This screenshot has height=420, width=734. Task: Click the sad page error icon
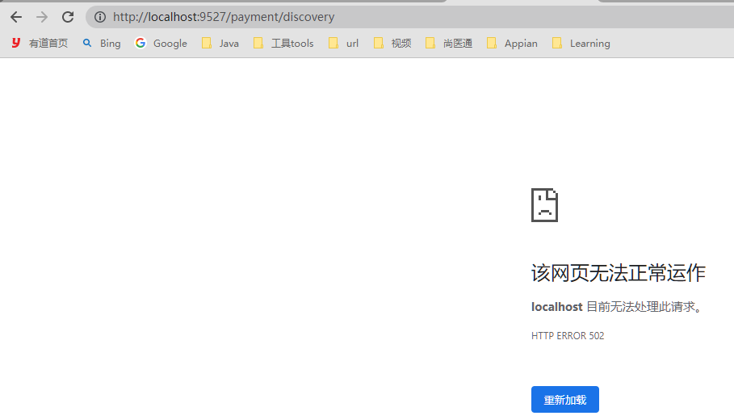[x=544, y=205]
